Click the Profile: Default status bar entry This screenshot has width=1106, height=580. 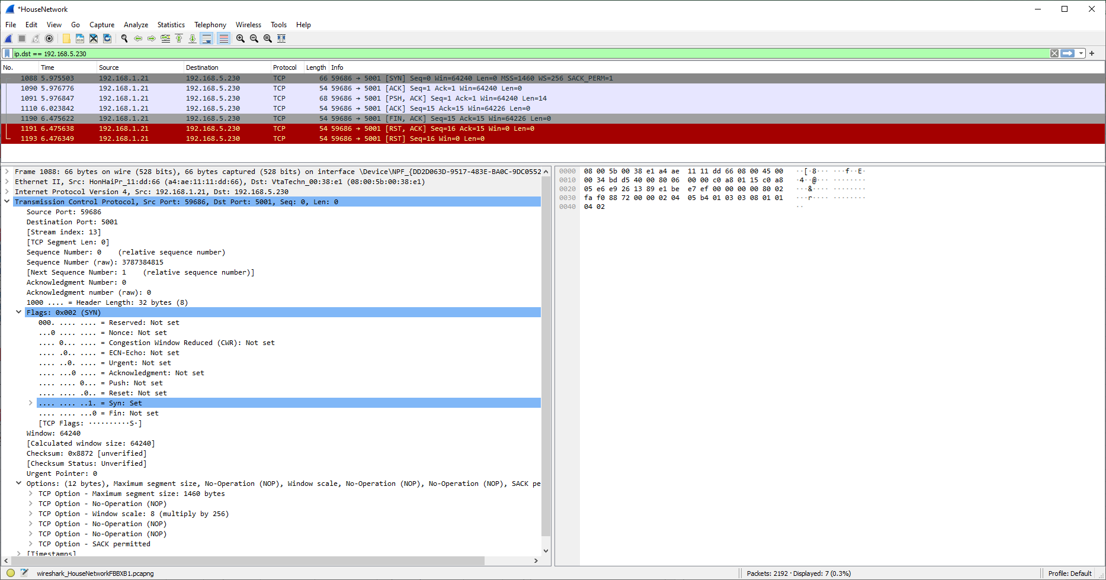coord(1070,573)
